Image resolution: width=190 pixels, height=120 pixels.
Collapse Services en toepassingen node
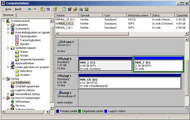[3, 98]
